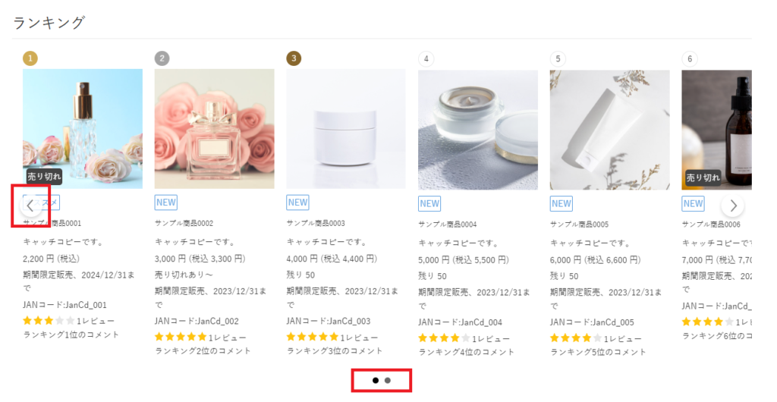The height and width of the screenshot is (402, 777).
Task: Open the サンプル商品0002 product link
Action: tap(184, 223)
